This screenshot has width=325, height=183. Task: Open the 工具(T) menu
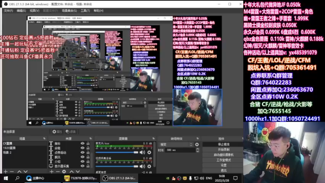(x=85, y=11)
